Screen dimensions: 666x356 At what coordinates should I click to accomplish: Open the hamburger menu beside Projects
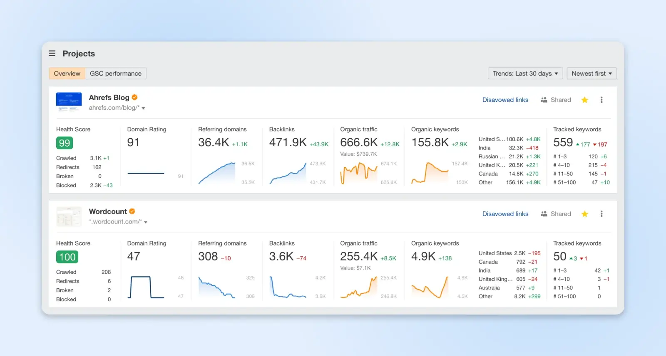(52, 54)
